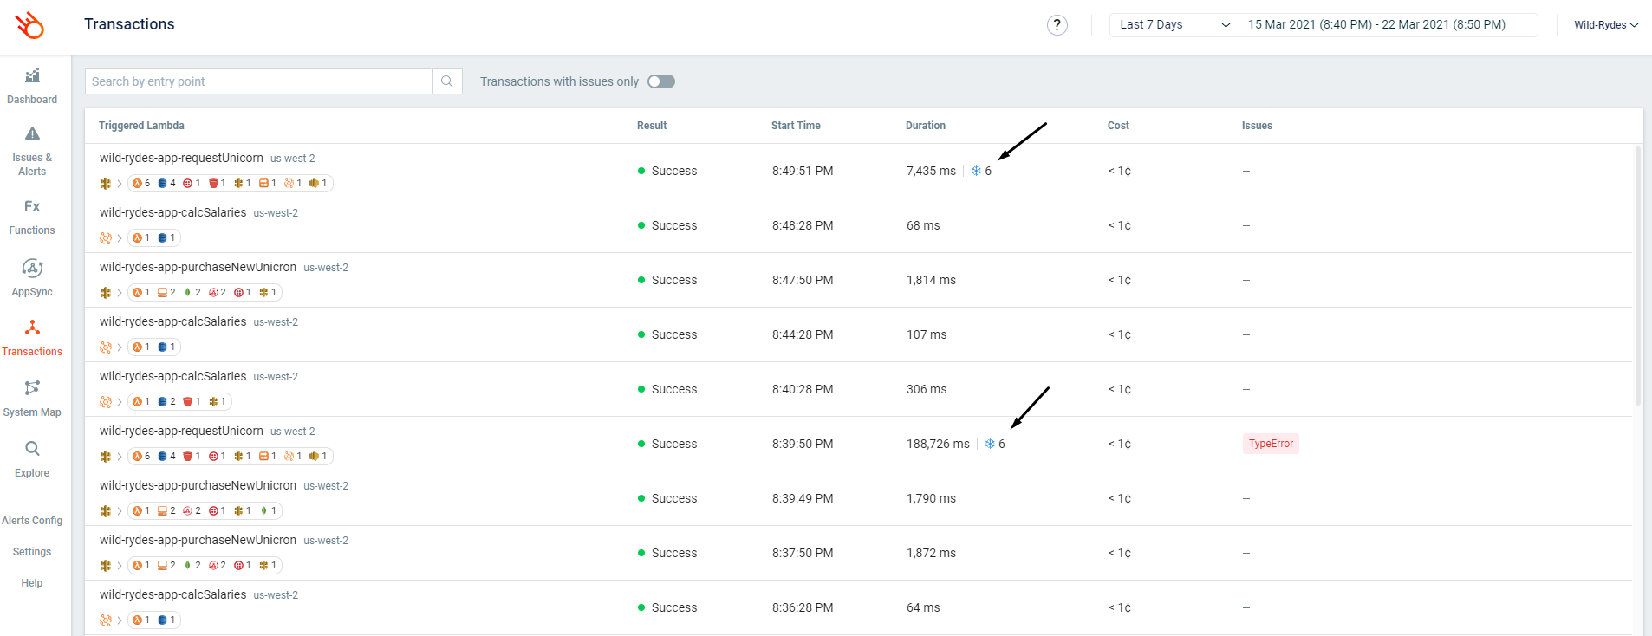Open wild-rydes-app-calcSalaries transaction at 8:44:28 PM

coord(172,321)
